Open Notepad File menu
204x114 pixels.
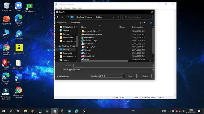(x=56, y=8)
